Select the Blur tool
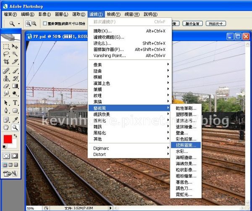The width and height of the screenshot is (252, 211). 6,93
